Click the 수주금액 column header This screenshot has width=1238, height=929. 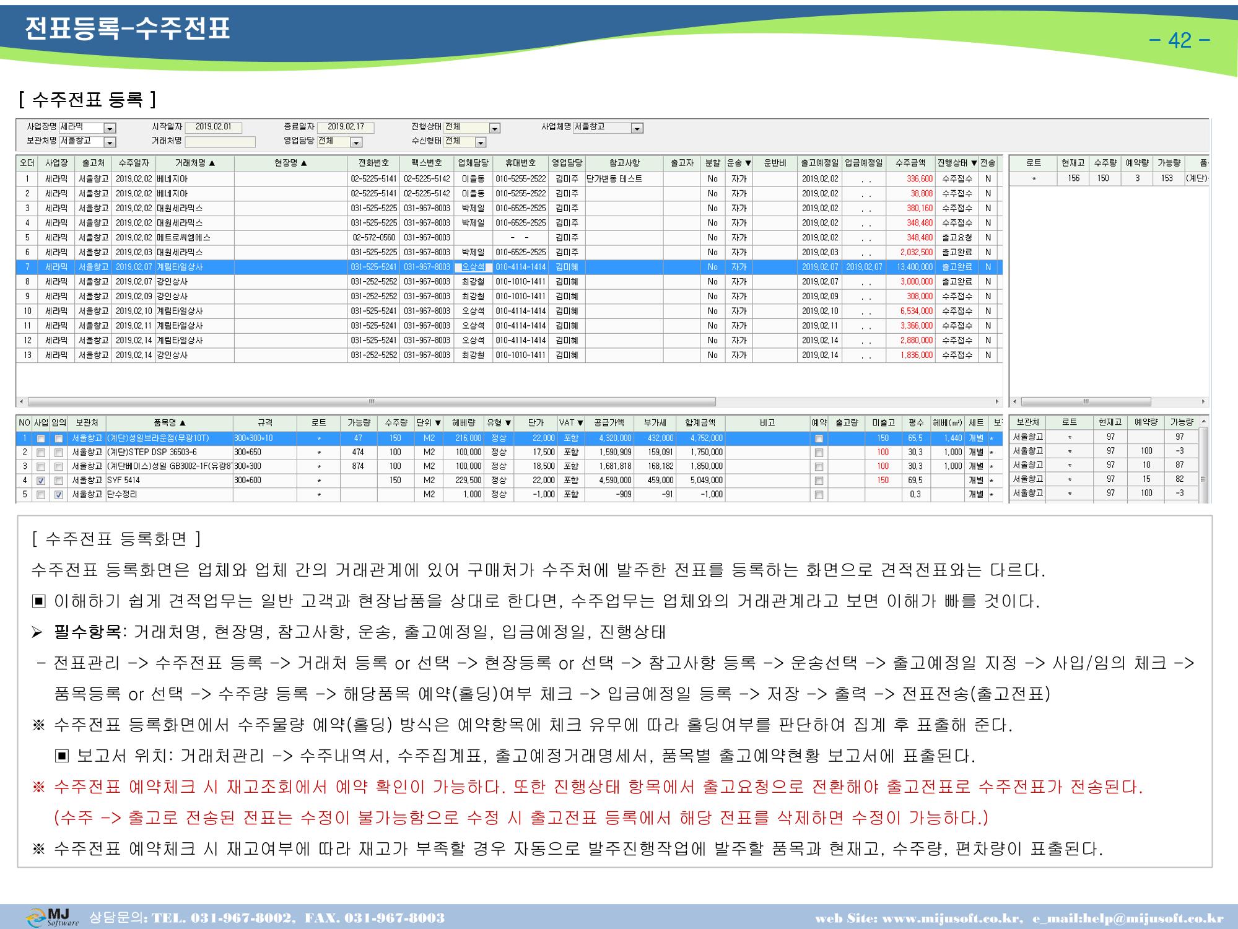point(910,164)
